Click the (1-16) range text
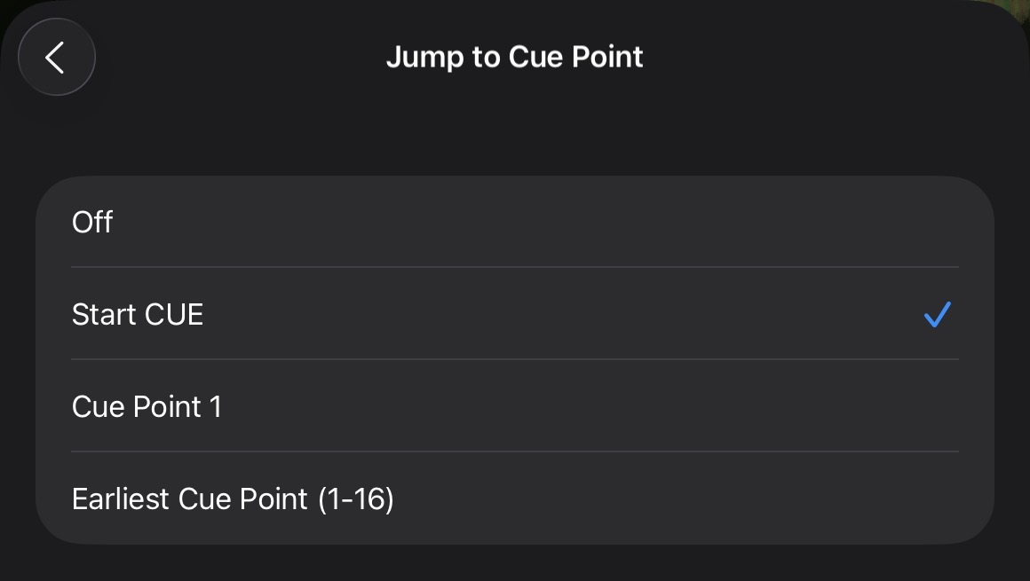This screenshot has height=581, width=1030. point(355,499)
